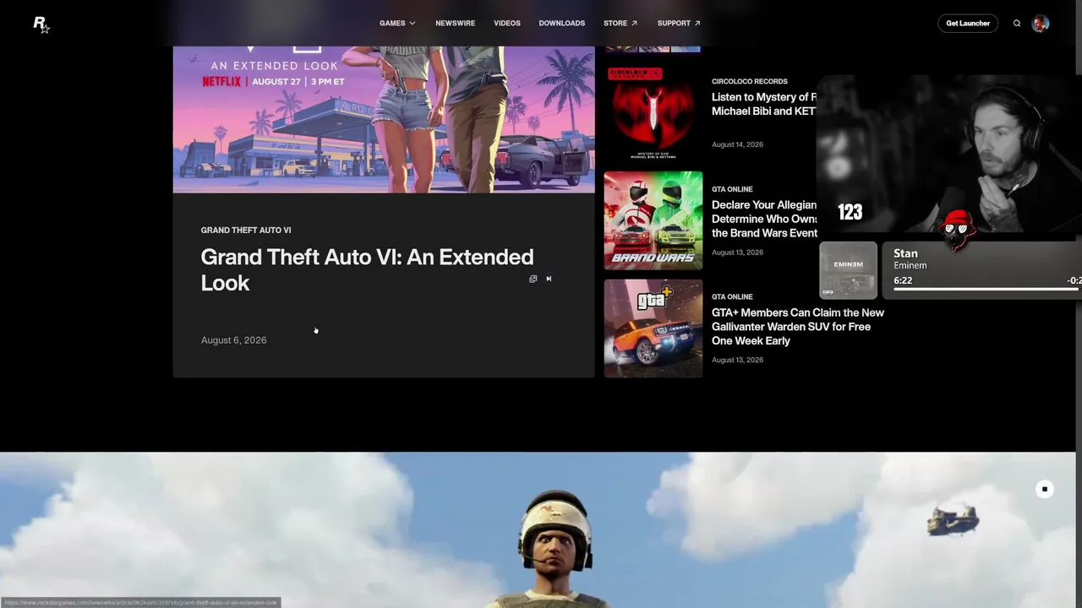
Task: Click the 123 counter on the webcam overlay
Action: (850, 212)
